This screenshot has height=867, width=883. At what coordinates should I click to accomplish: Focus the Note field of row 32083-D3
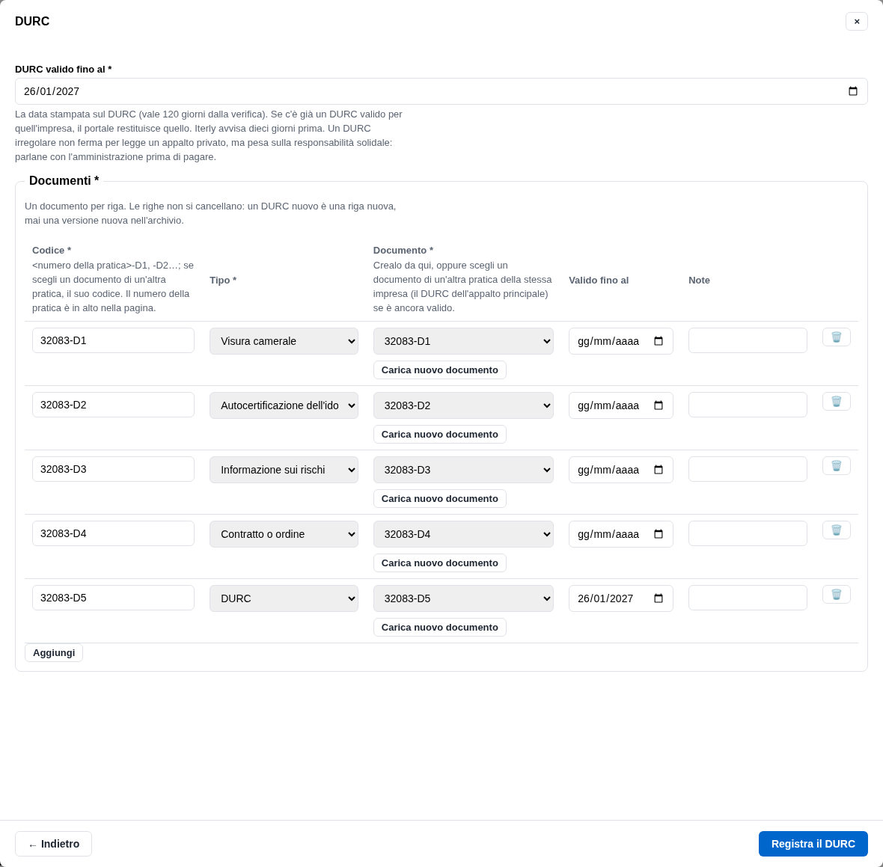coord(748,469)
